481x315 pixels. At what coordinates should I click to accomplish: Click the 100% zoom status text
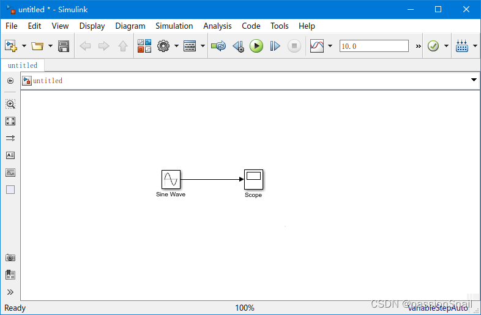coord(245,308)
